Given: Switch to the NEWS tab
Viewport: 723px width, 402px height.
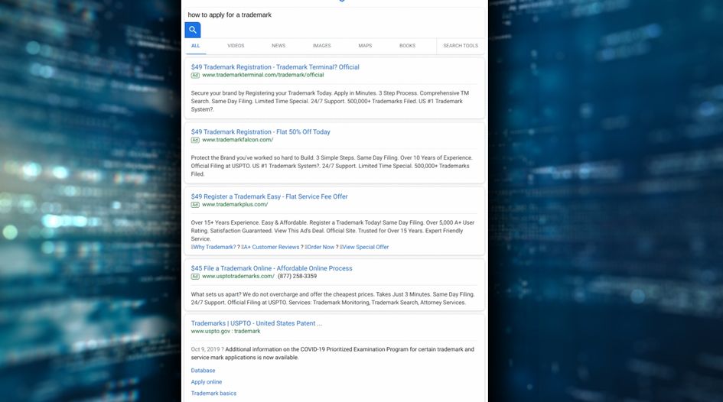Looking at the screenshot, I should point(278,46).
